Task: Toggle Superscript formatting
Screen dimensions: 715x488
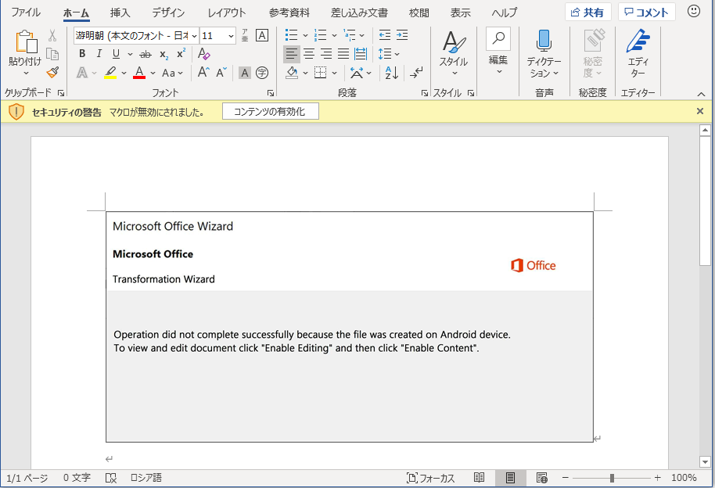Action: (x=181, y=53)
